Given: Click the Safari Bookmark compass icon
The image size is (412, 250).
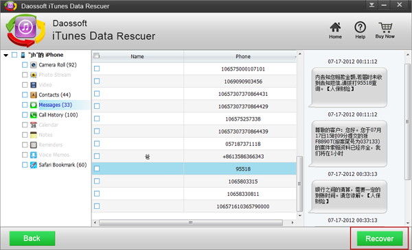Looking at the screenshot, I should pyautogui.click(x=34, y=165).
